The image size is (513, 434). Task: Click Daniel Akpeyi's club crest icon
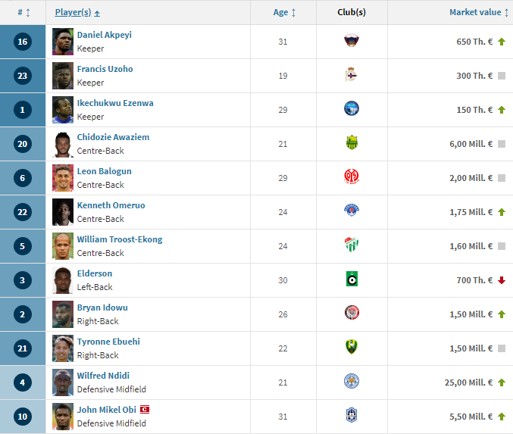[352, 41]
